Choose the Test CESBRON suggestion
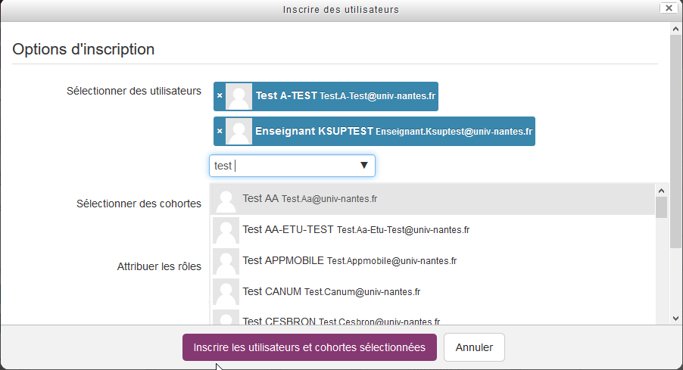The width and height of the screenshot is (683, 370). click(341, 320)
